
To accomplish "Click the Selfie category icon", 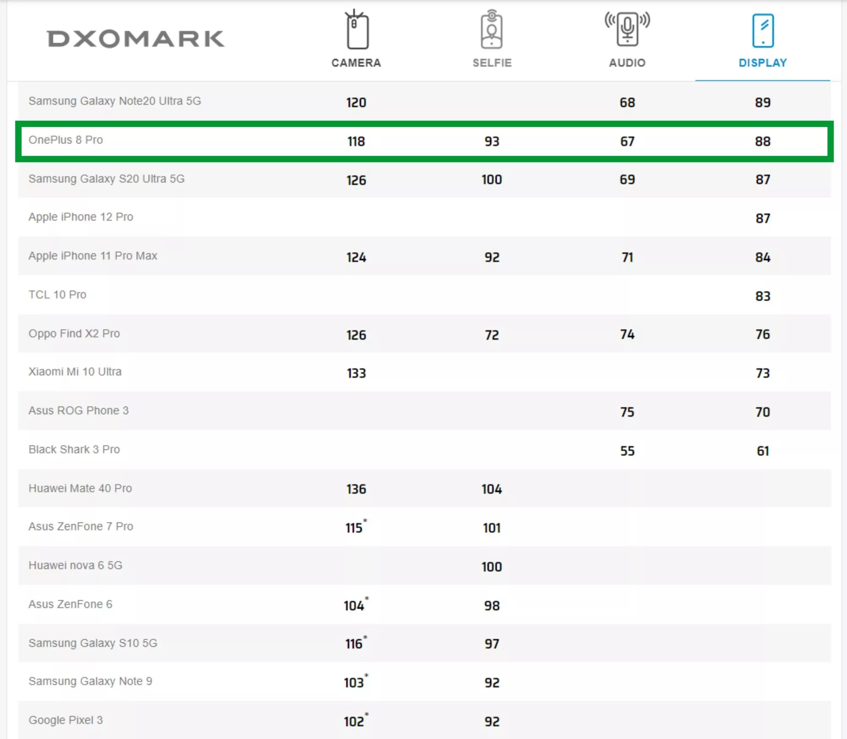I will click(492, 29).
